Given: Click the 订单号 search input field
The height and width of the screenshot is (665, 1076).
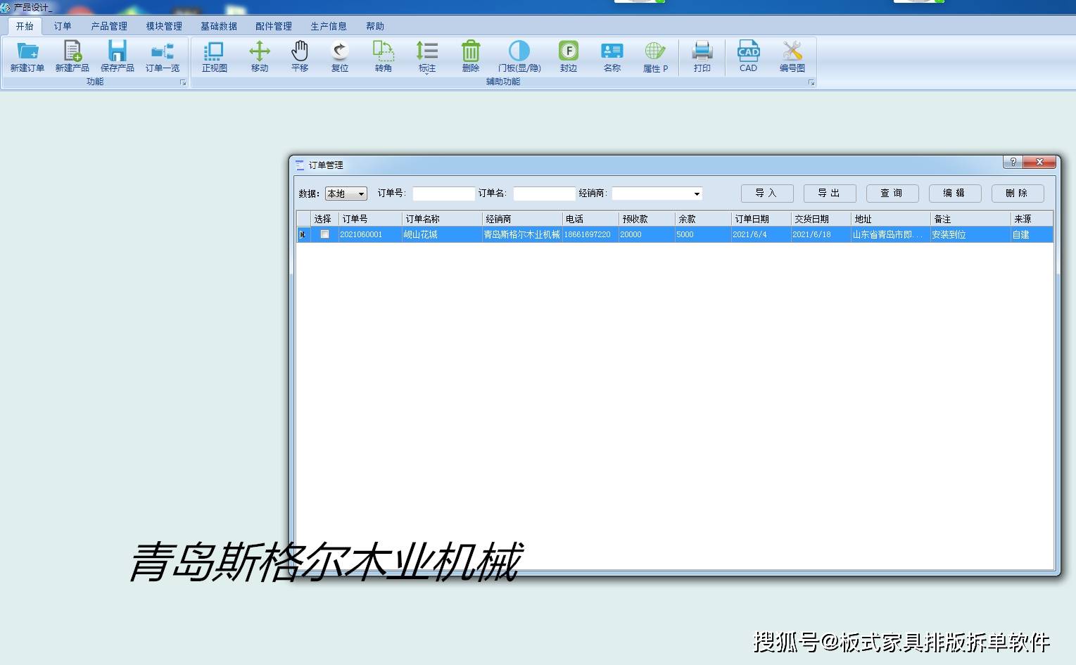Looking at the screenshot, I should point(443,194).
